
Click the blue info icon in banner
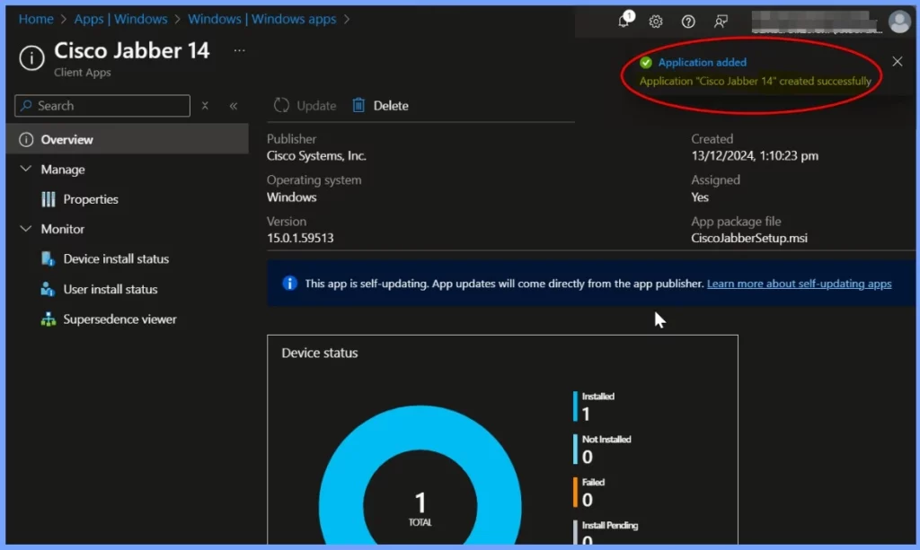[290, 284]
